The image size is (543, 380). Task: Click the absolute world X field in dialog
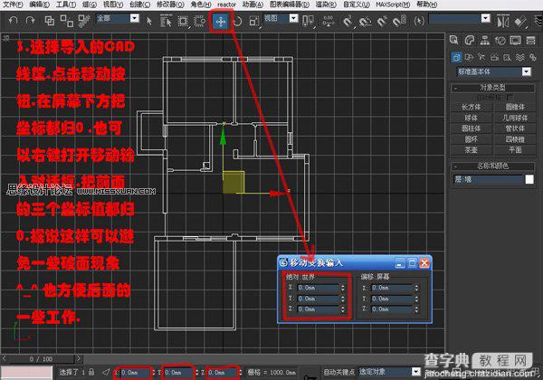click(x=319, y=288)
